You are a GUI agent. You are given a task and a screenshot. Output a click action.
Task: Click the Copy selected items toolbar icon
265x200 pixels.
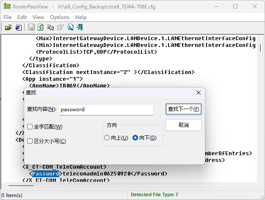[x=50, y=27]
